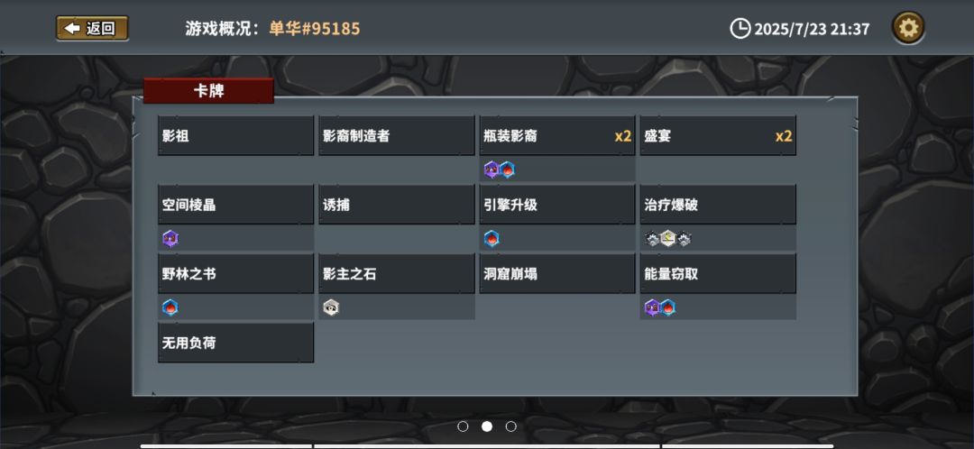The image size is (974, 449).
Task: Select the 无用负荷 card entry
Action: [236, 343]
